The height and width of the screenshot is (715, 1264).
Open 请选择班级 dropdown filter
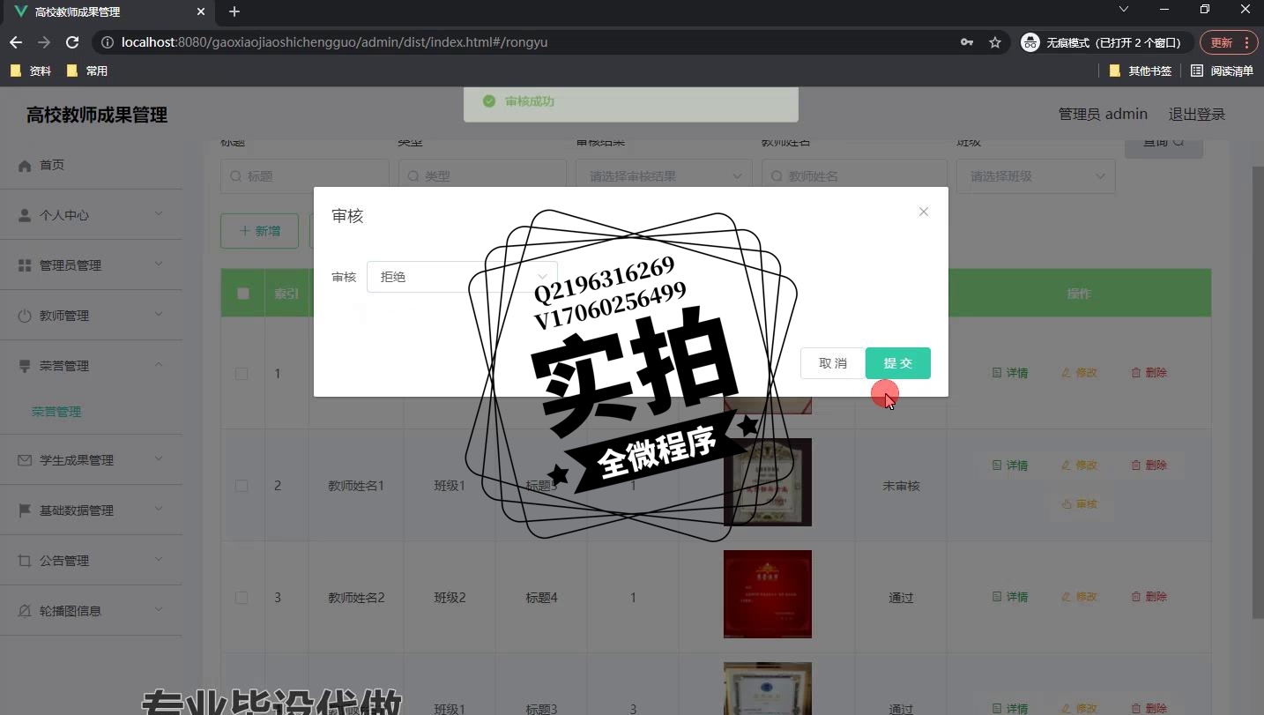pyautogui.click(x=1036, y=176)
